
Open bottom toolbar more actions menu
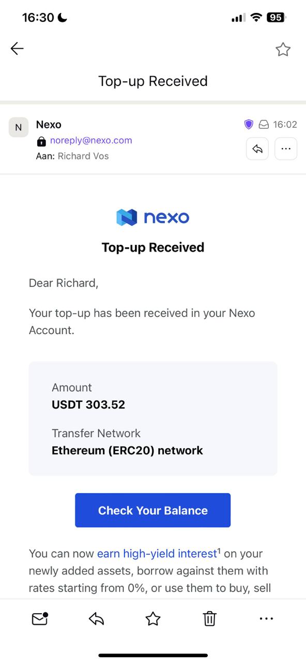(266, 618)
